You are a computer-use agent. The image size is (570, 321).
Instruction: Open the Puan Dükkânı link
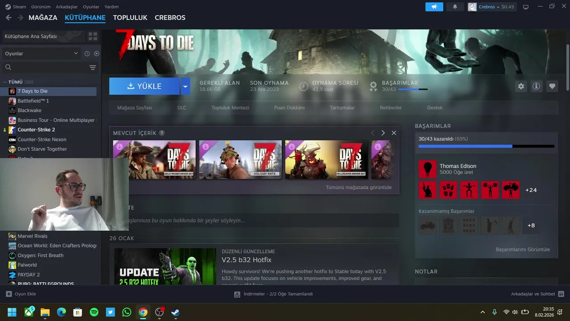pos(289,108)
